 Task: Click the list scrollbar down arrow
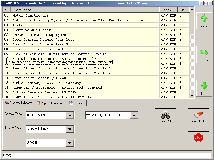192,96
